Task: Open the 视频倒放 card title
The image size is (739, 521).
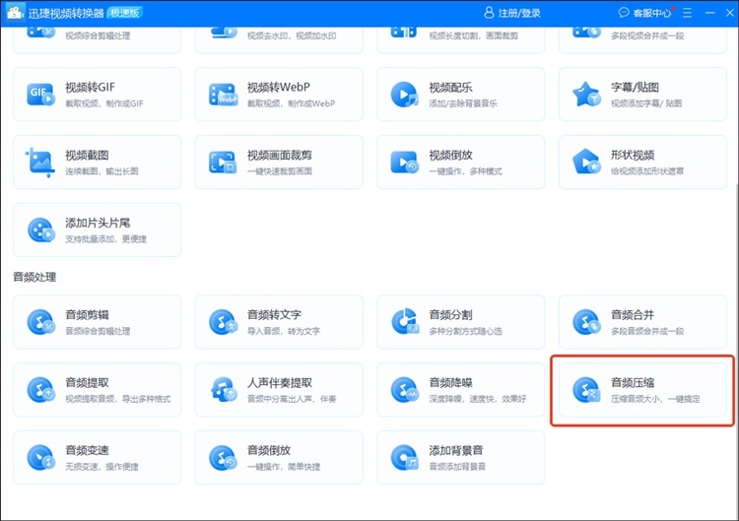Action: [450, 155]
